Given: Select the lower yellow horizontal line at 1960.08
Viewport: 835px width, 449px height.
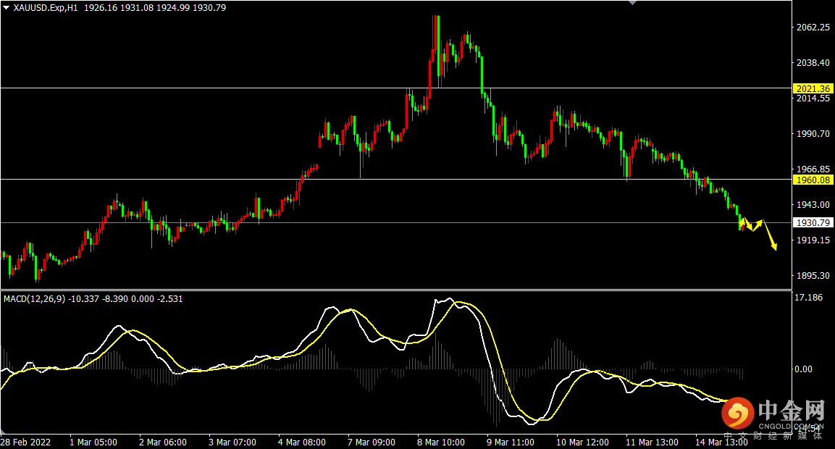Looking at the screenshot, I should (395, 179).
